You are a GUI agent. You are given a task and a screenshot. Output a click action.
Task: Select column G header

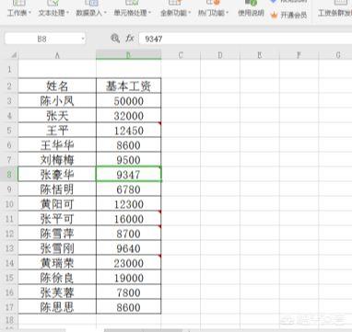(335, 55)
